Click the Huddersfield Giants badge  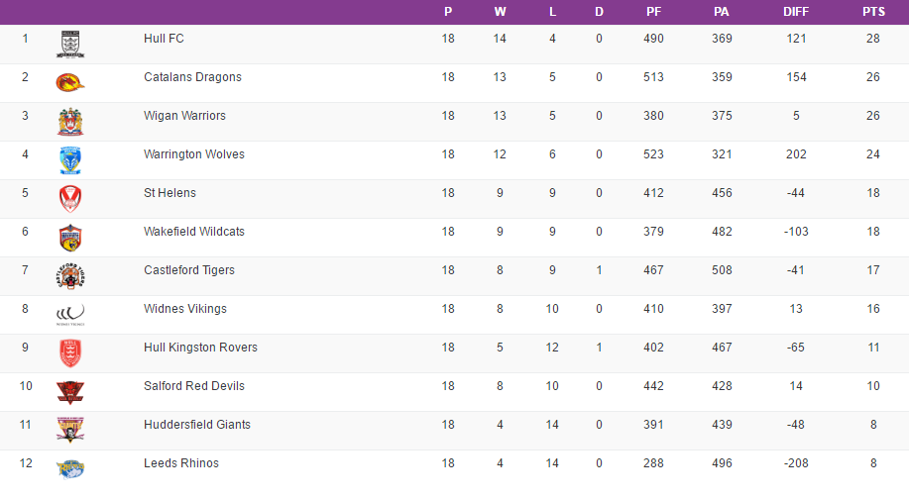(70, 429)
